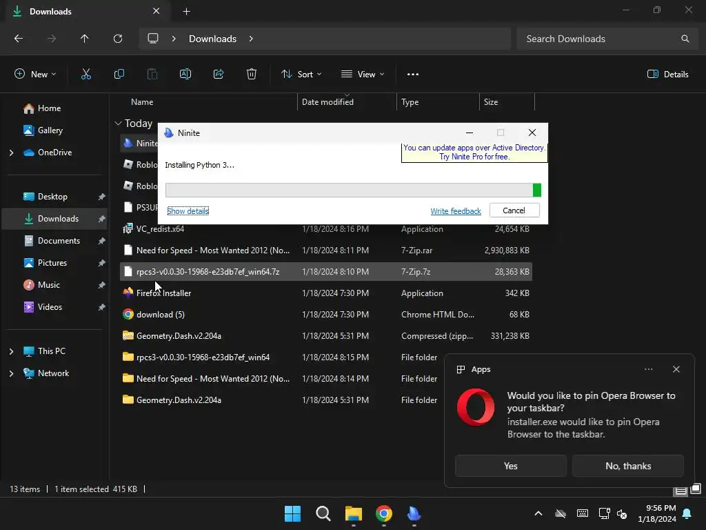Dismiss the Opera pin notification

click(x=676, y=369)
